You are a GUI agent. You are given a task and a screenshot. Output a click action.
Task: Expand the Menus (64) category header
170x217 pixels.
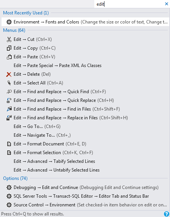(14, 30)
